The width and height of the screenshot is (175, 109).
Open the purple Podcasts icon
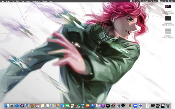click(x=103, y=105)
